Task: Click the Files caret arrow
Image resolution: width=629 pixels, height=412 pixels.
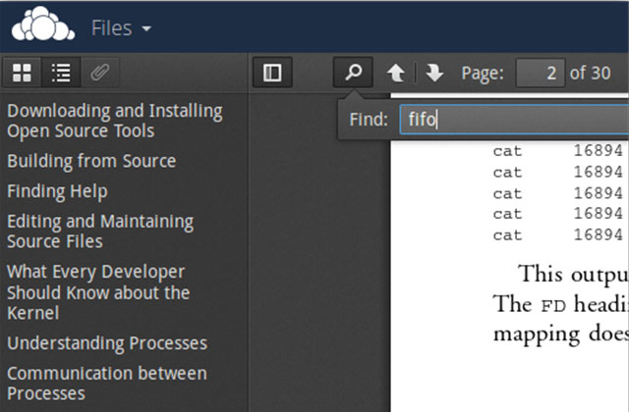Action: (x=146, y=28)
